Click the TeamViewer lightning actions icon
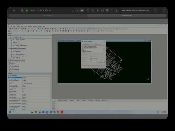 (x=98, y=10)
